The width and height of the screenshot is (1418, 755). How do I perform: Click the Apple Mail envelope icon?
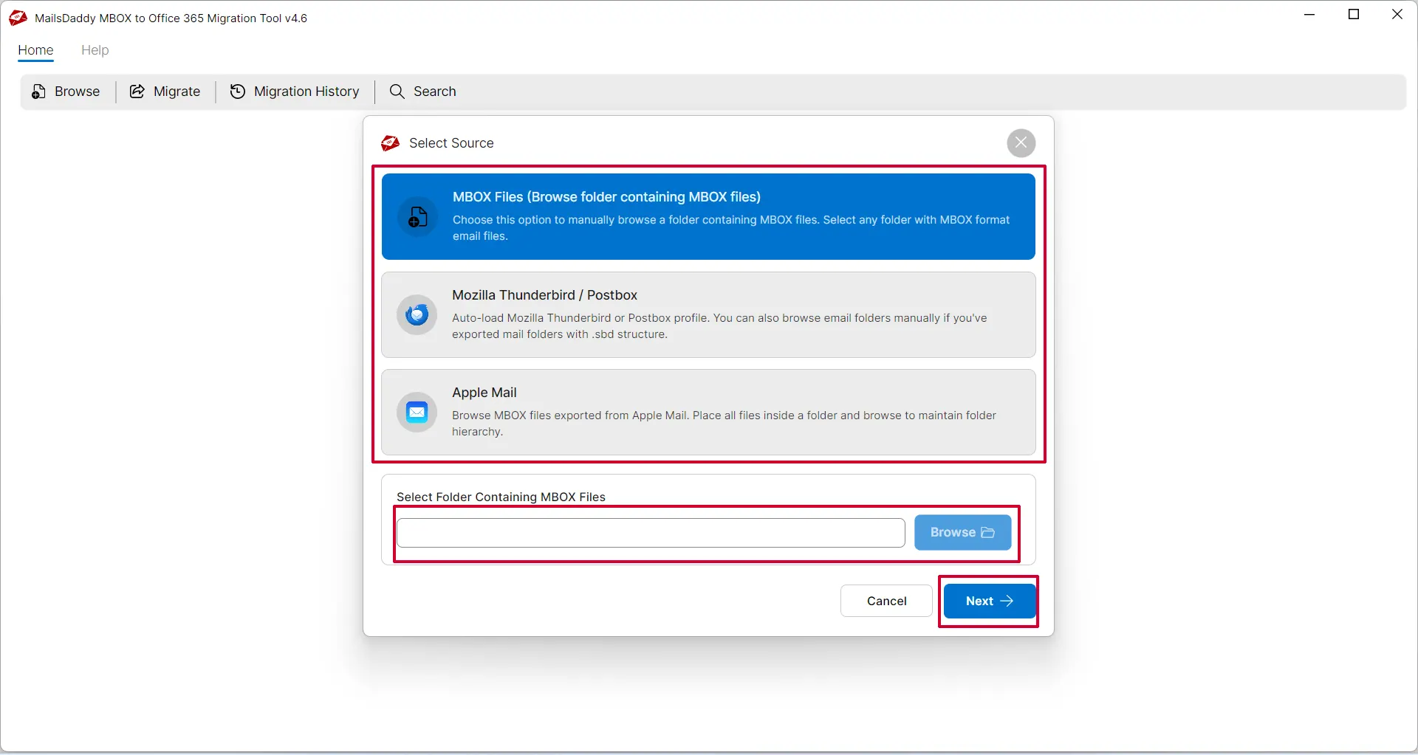[417, 413]
